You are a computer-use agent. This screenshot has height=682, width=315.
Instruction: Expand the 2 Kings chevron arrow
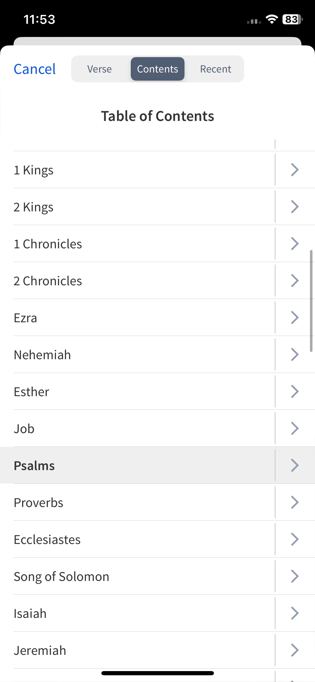295,207
